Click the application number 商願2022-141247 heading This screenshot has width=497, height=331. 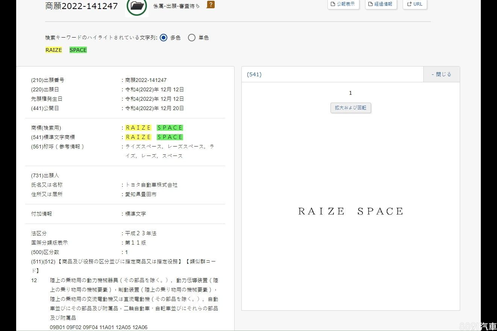point(82,6)
